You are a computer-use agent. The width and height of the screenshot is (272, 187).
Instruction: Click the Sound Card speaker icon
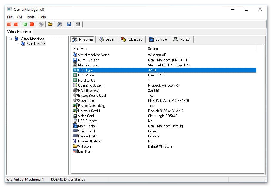75,100
